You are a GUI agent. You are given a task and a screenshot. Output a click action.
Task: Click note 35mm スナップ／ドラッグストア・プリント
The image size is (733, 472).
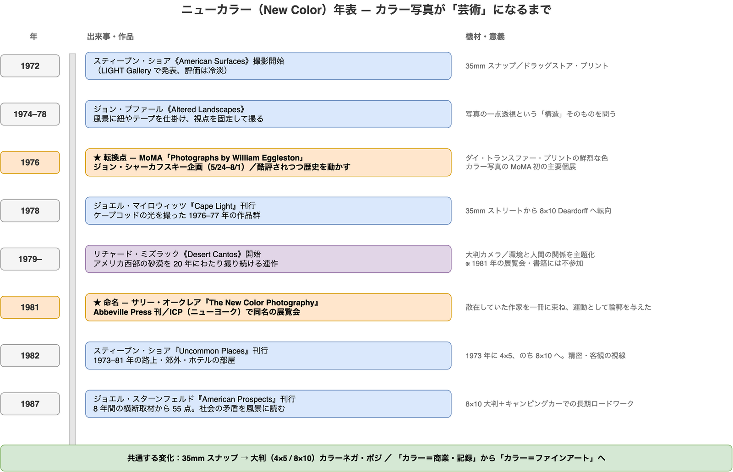[x=537, y=66]
